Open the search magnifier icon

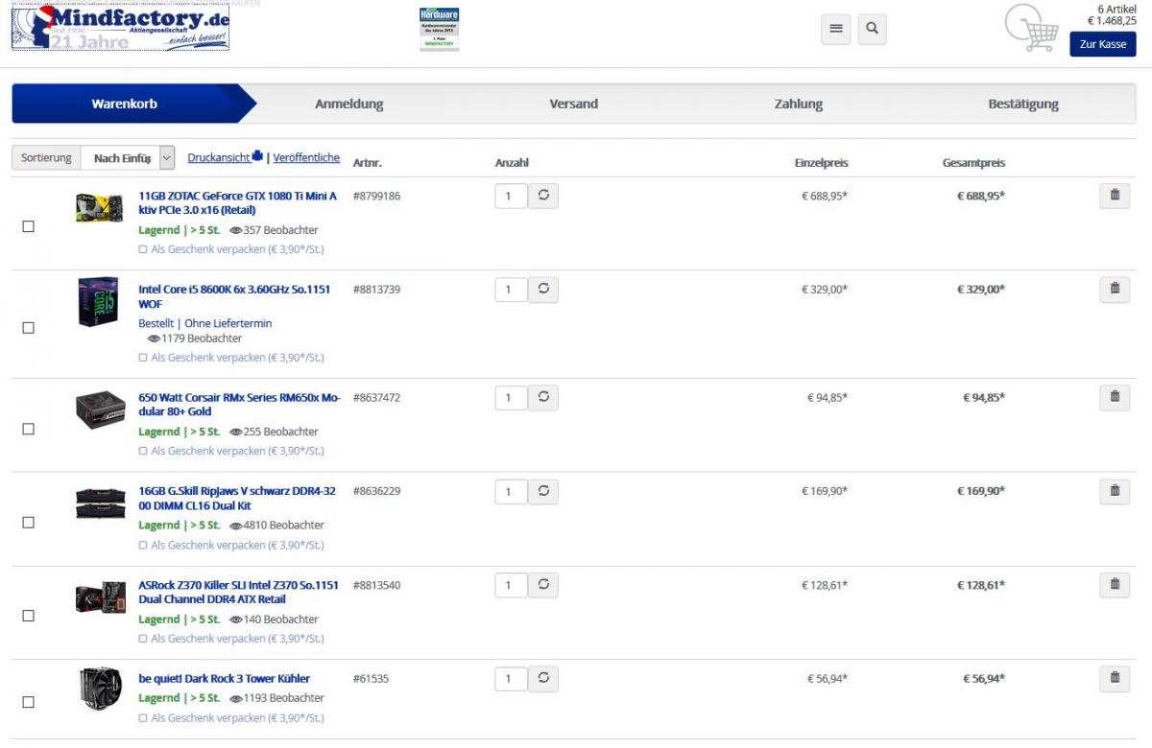pos(872,29)
